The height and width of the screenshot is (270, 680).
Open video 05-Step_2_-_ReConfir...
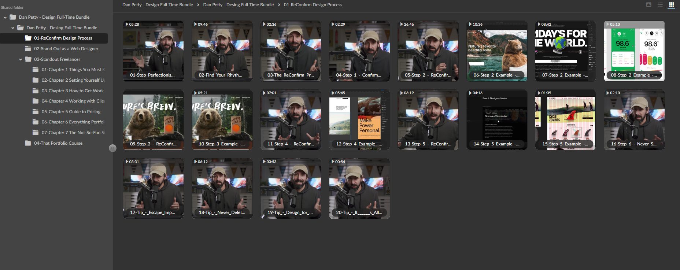[x=428, y=51]
